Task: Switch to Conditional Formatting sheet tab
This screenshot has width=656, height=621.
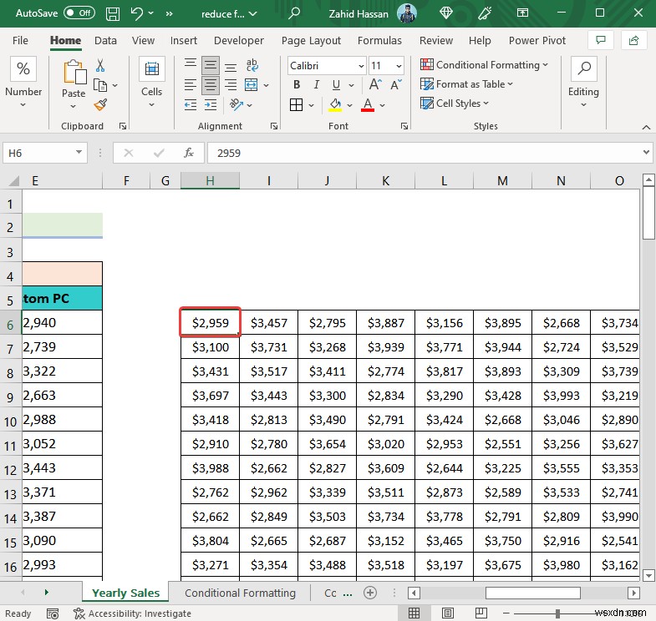Action: coord(240,593)
